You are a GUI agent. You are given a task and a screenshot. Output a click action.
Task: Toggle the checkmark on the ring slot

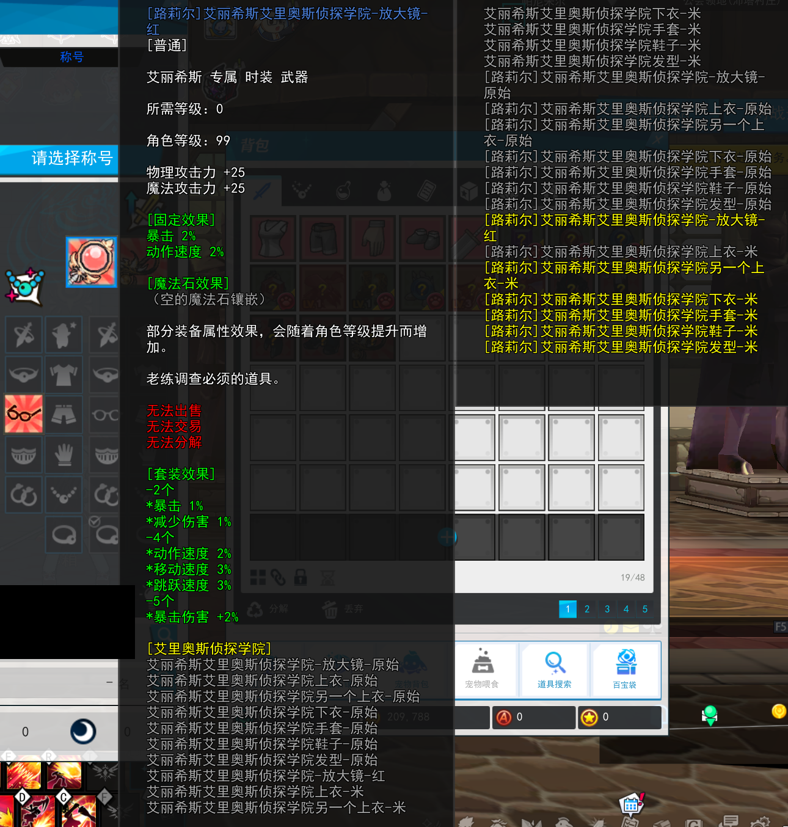click(95, 521)
